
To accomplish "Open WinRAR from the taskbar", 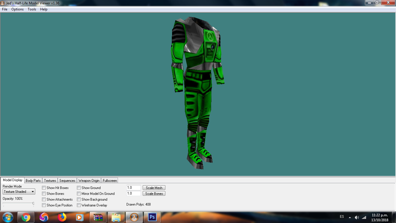I will point(98,217).
